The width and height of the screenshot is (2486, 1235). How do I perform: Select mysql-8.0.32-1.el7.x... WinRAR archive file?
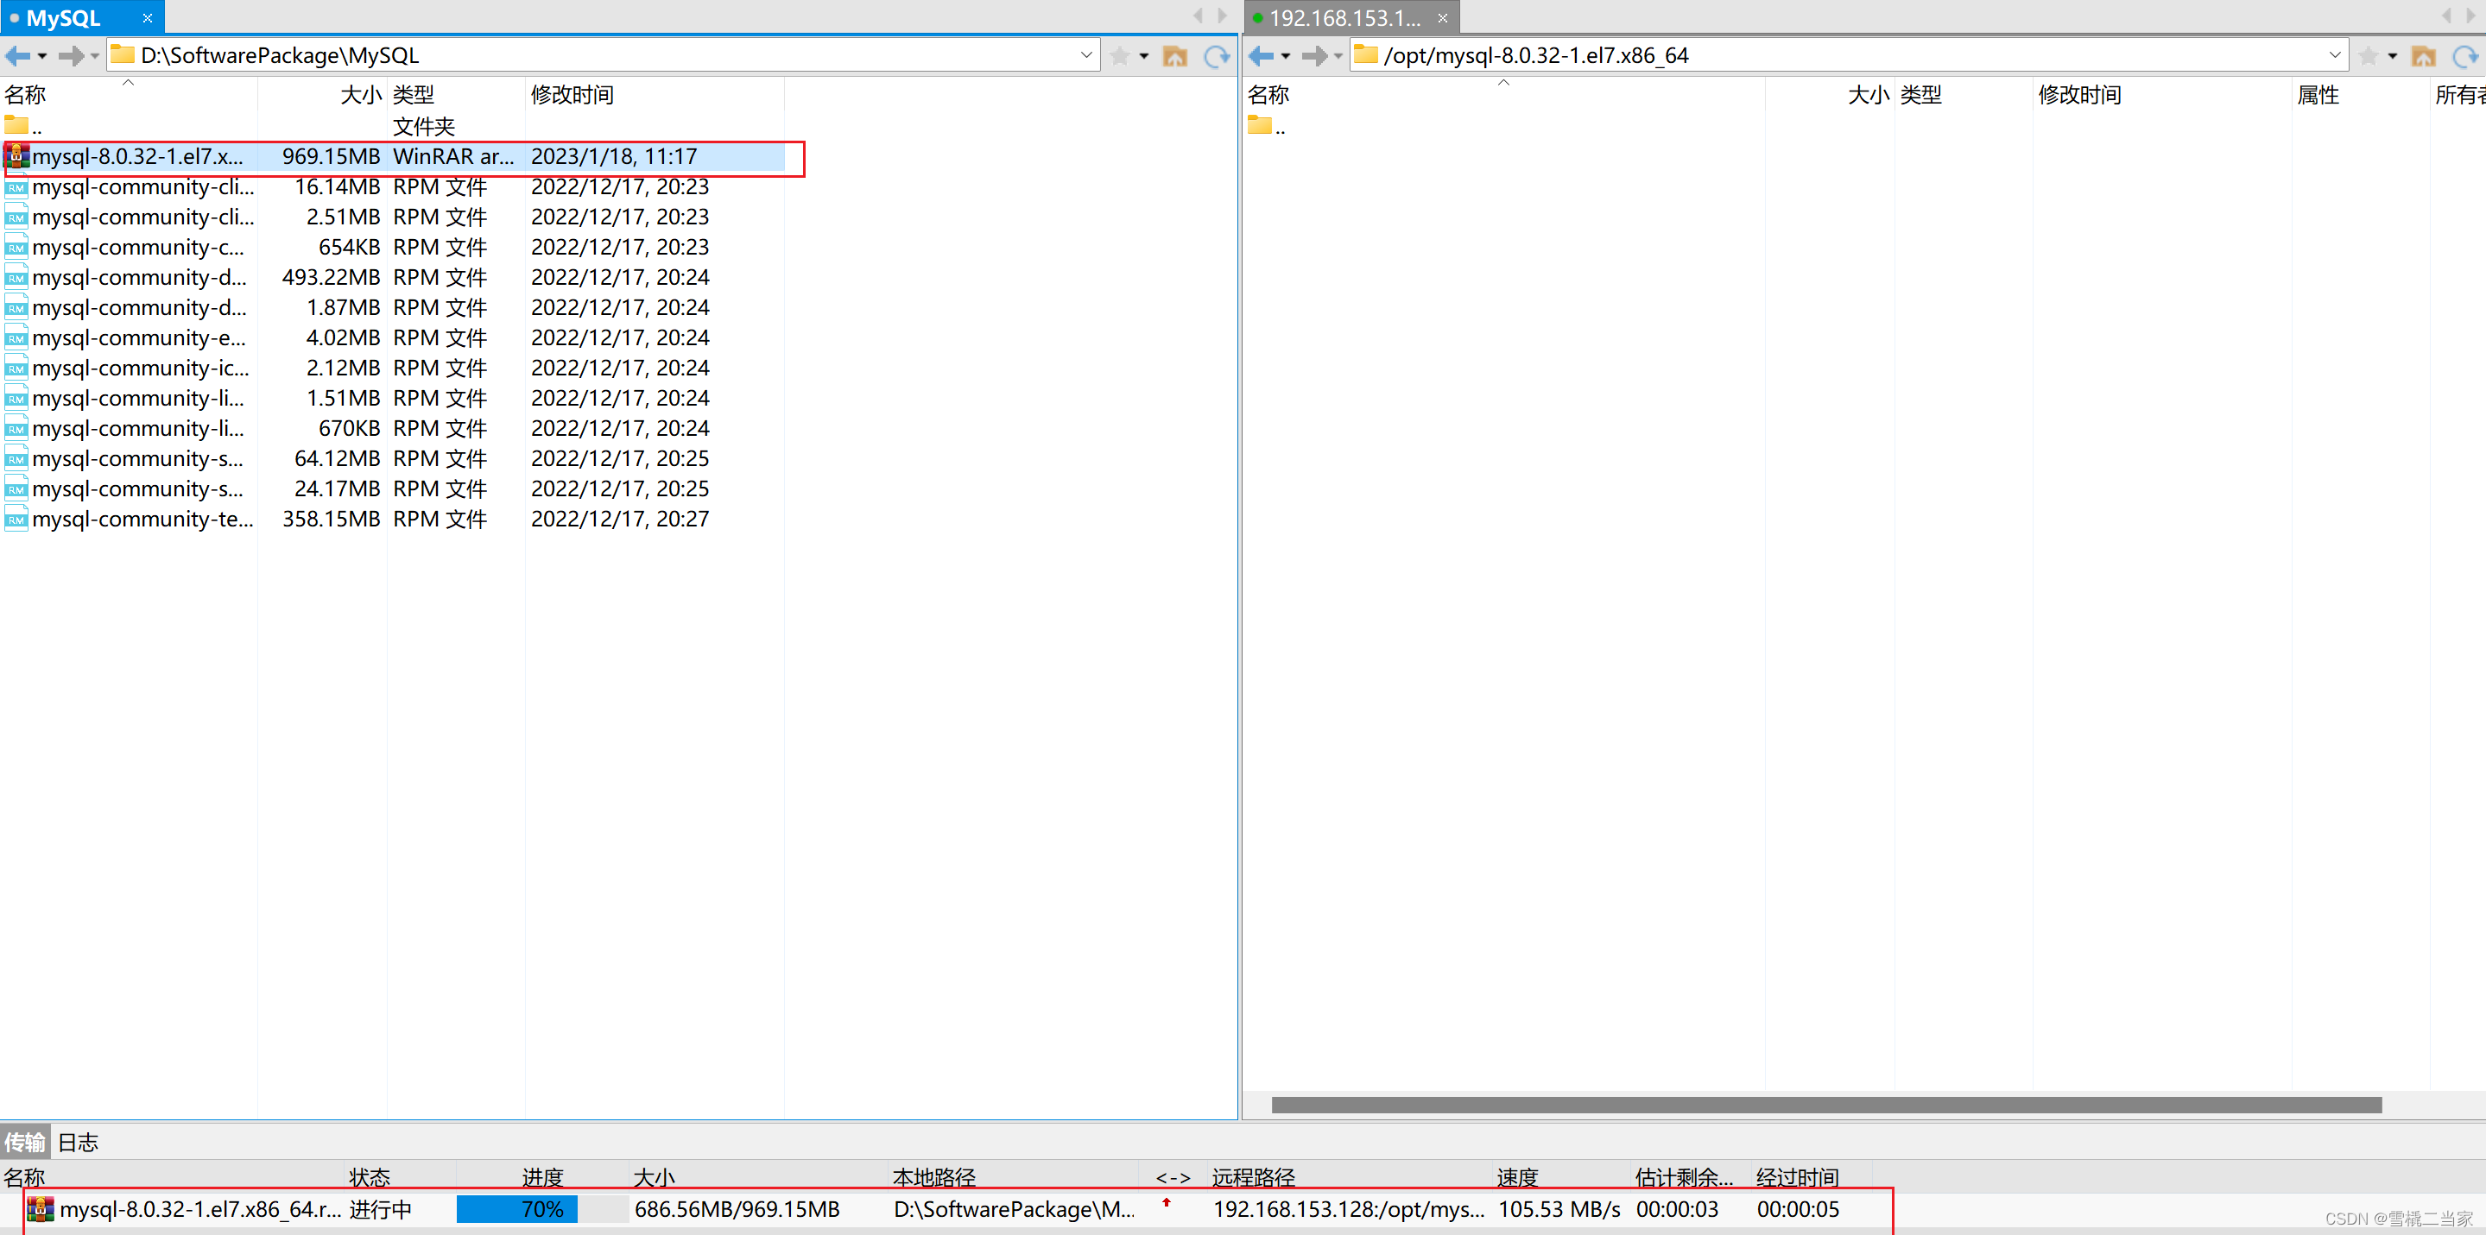(393, 156)
